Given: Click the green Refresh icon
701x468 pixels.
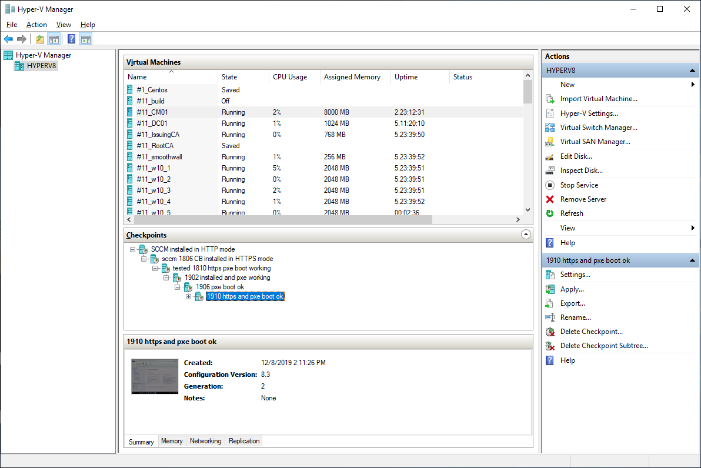Looking at the screenshot, I should click(550, 213).
